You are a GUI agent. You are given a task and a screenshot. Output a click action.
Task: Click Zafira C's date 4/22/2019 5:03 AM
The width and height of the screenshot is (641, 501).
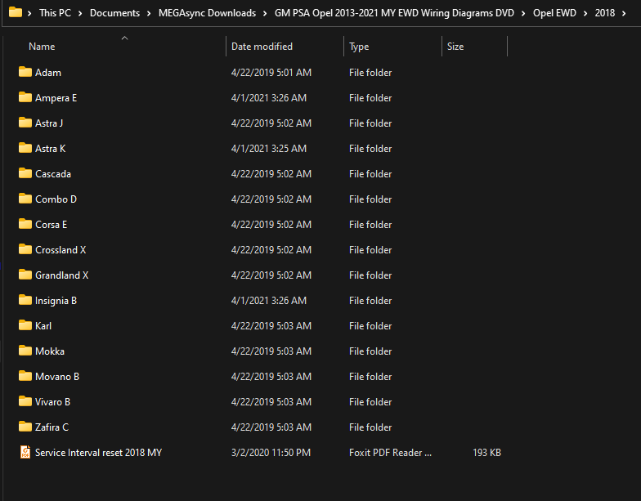point(271,427)
